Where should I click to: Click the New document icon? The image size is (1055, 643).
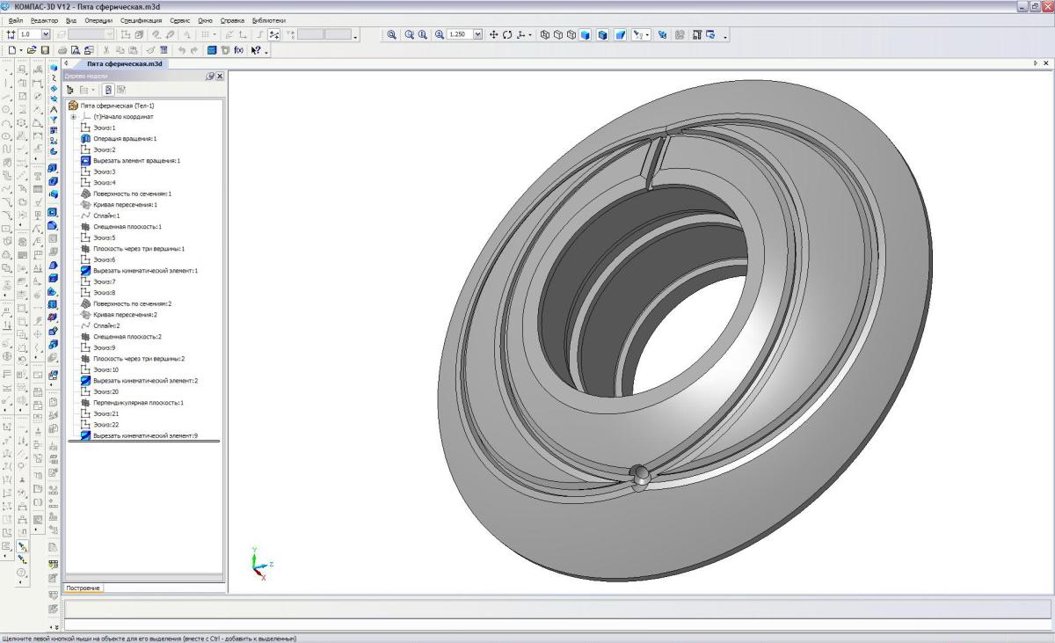(11, 51)
